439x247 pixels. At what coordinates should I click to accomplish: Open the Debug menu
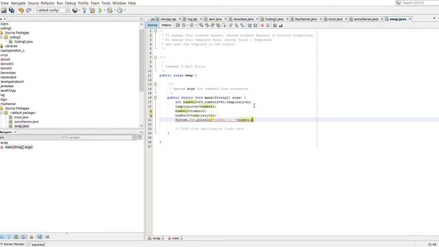tap(70, 3)
